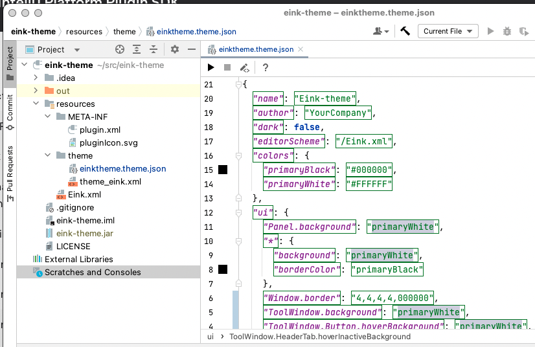Click theme breadcrumb in navigation bar

[x=124, y=31]
